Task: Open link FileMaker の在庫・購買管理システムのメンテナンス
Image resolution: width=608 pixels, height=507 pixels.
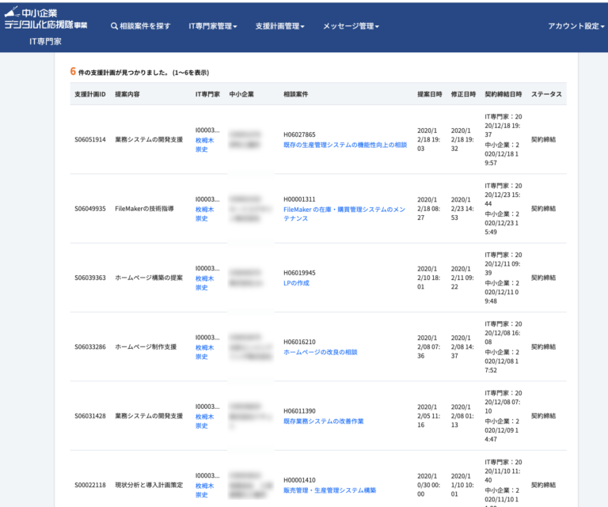Action: click(344, 214)
